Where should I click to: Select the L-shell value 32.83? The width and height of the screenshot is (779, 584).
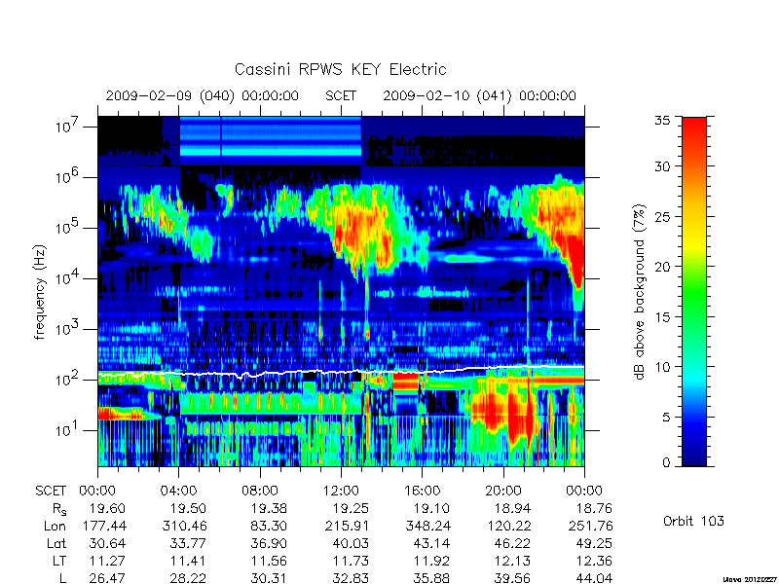tap(351, 578)
